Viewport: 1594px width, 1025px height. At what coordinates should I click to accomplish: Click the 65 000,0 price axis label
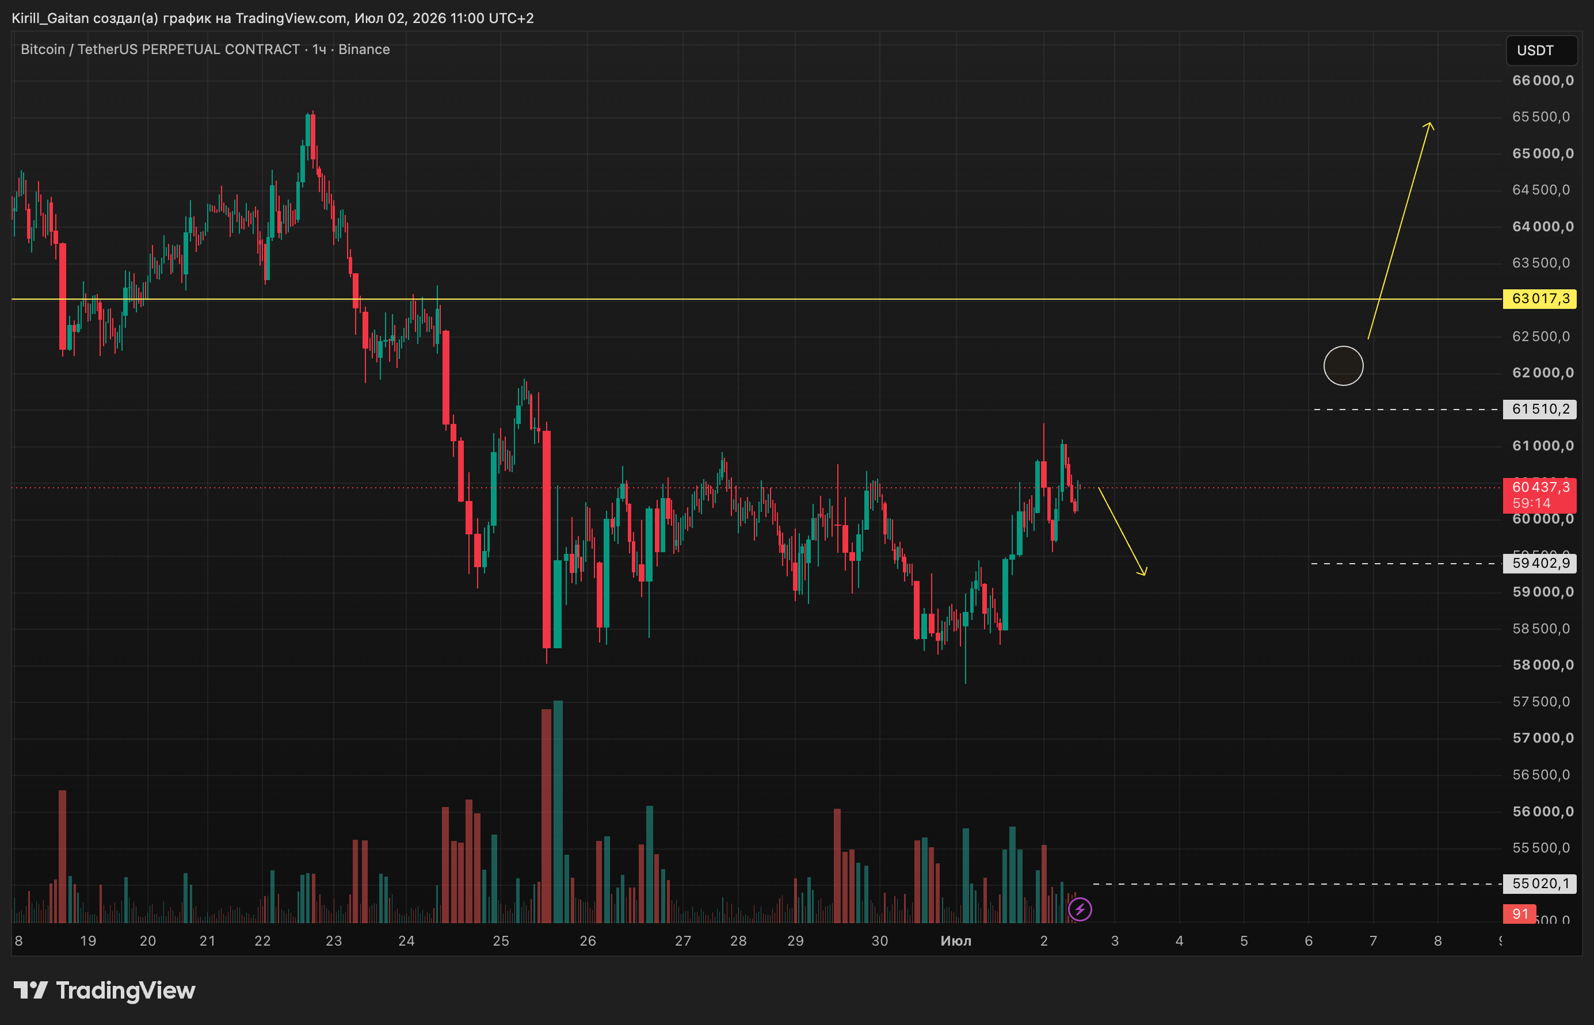tap(1543, 154)
